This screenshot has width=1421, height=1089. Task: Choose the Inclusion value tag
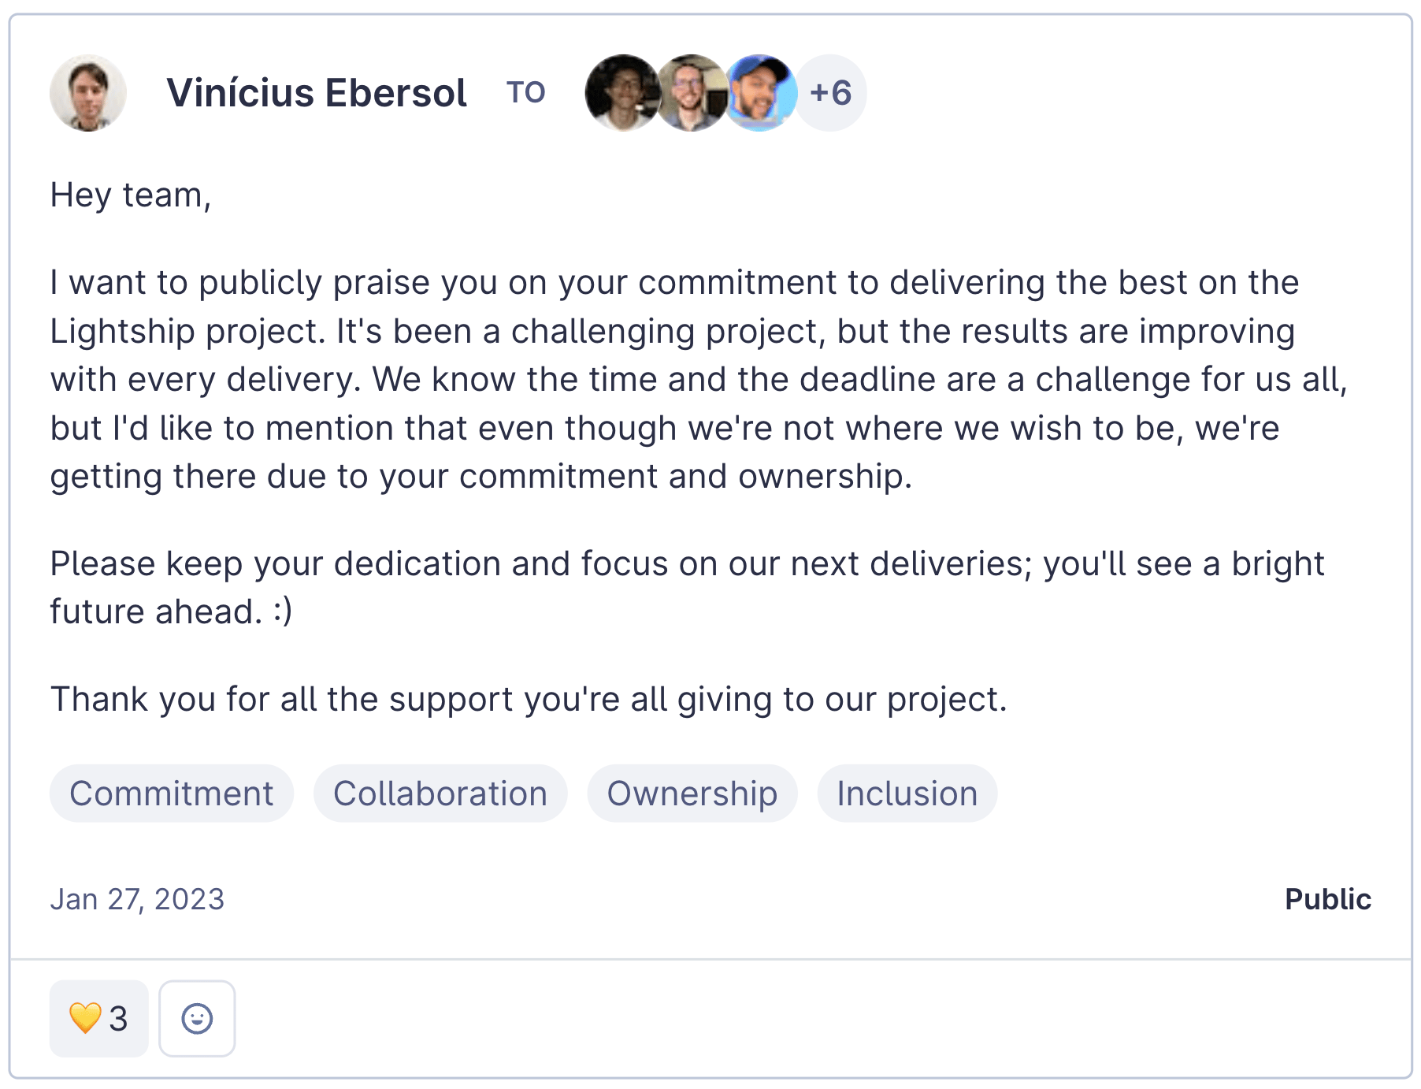[907, 794]
